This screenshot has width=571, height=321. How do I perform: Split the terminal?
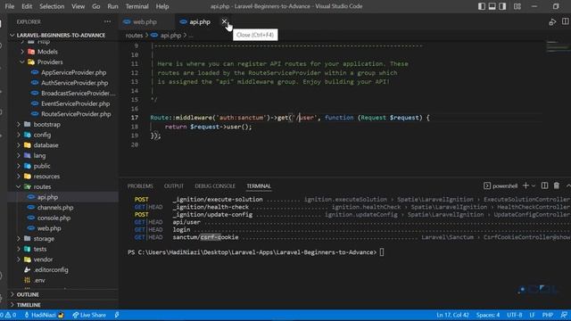tap(544, 185)
